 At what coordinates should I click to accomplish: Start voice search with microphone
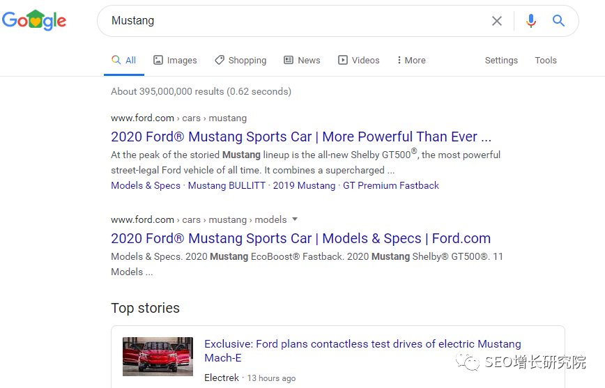(x=531, y=21)
